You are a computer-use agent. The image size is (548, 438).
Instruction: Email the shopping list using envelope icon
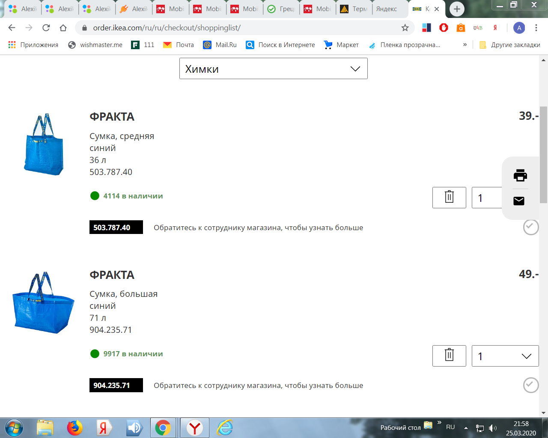(519, 201)
